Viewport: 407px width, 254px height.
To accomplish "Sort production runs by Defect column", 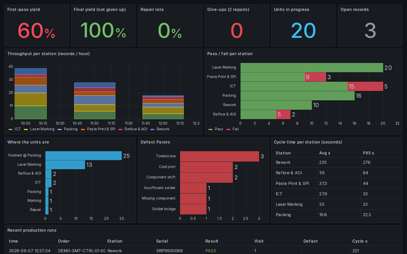I will tap(310, 241).
